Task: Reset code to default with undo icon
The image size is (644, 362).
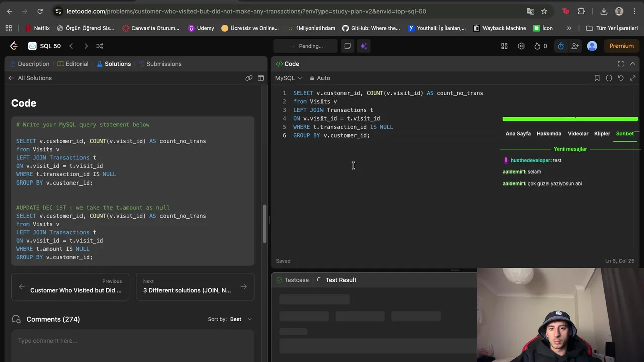Action: coord(621,78)
